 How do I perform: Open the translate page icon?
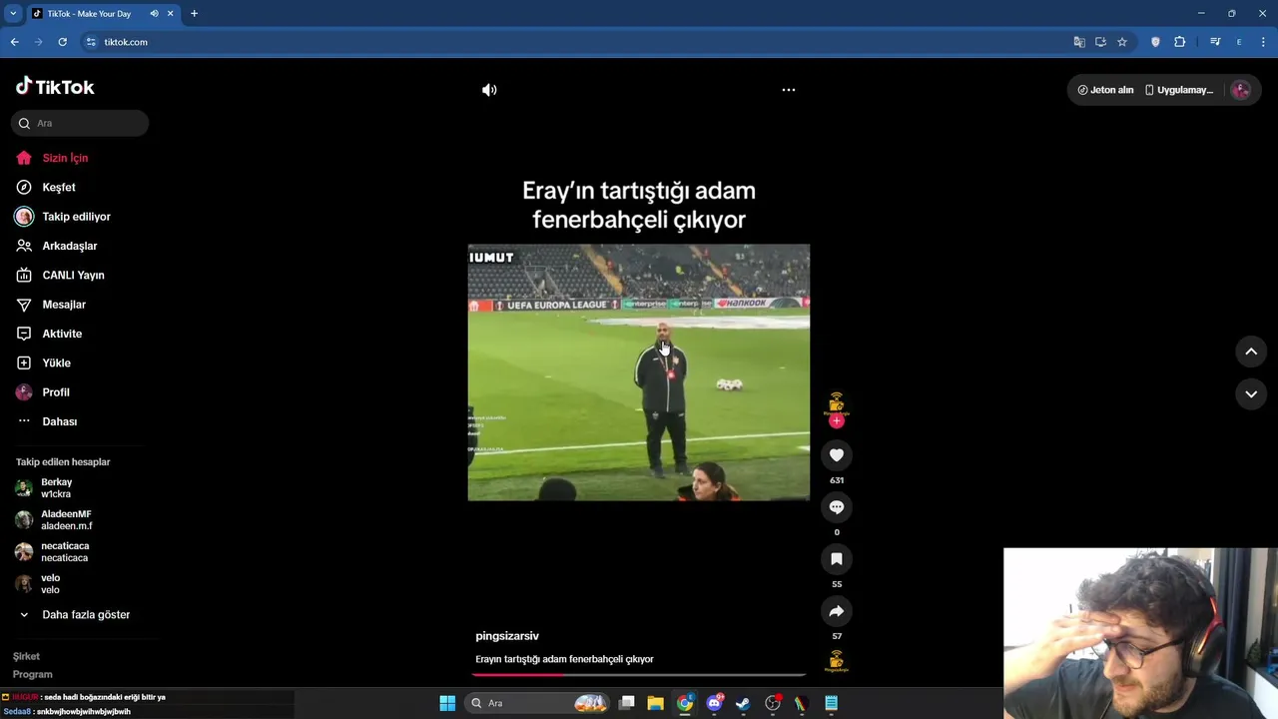[x=1079, y=42]
